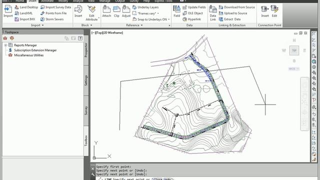This screenshot has width=320, height=180.
Task: Start the Extract Data wizard
Action: point(229,19)
